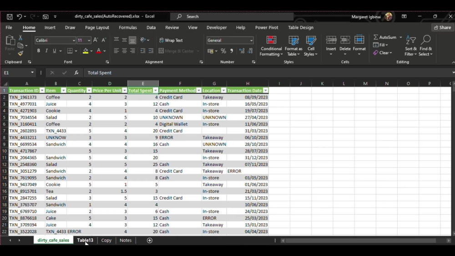The width and height of the screenshot is (455, 256).
Task: Cut the selection with scissors icon
Action: (x=20, y=38)
